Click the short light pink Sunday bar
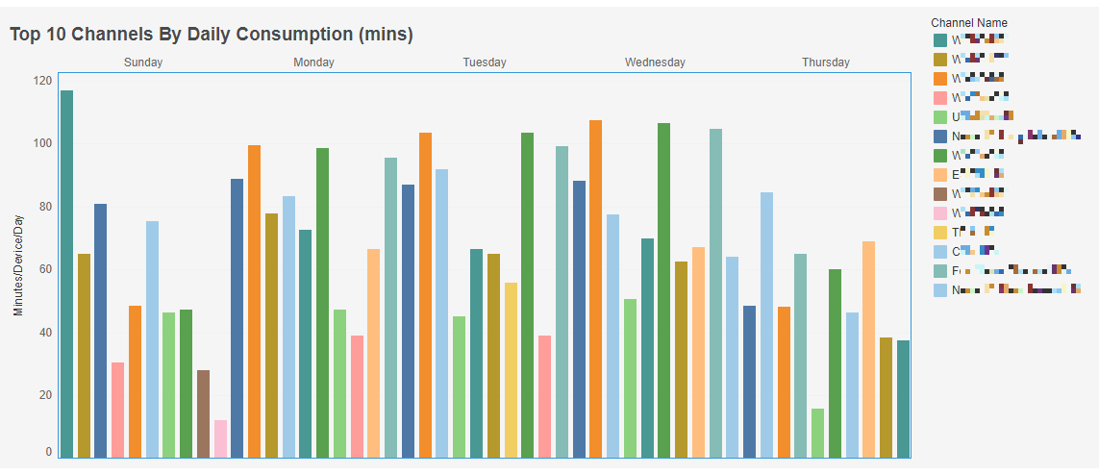Screen dimensions: 1099x474 point(220,438)
